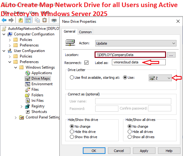The height and width of the screenshot is (156, 183).
Task: Expand Policies under User Configuration
Action: coord(10,57)
